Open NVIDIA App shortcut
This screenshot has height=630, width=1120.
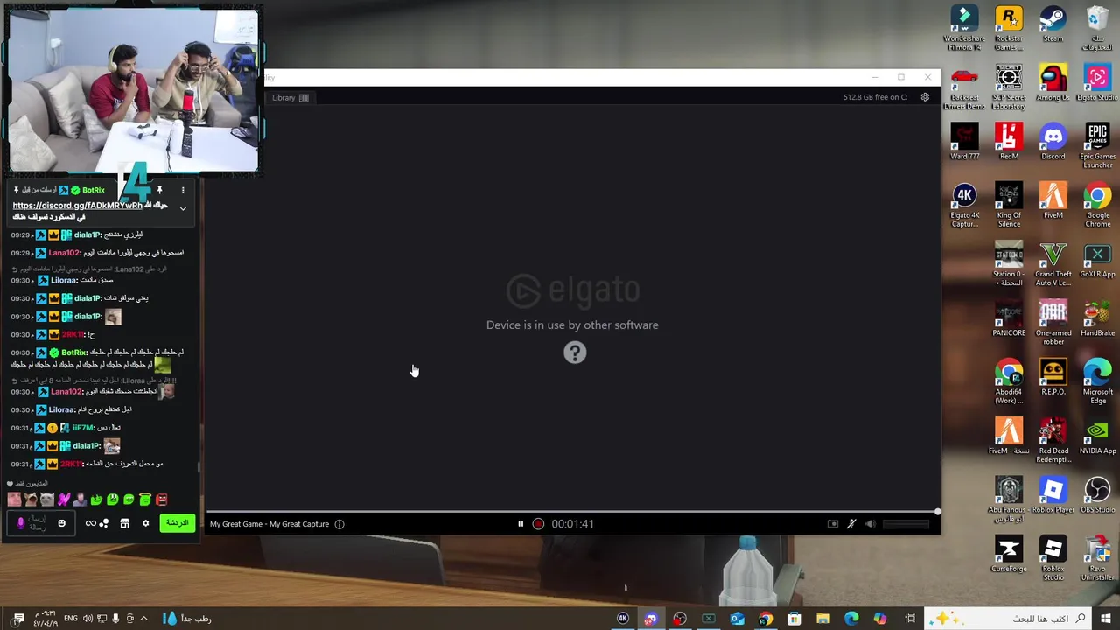[1097, 436]
